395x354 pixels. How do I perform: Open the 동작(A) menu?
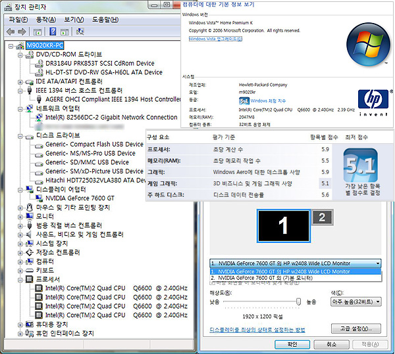click(46, 20)
